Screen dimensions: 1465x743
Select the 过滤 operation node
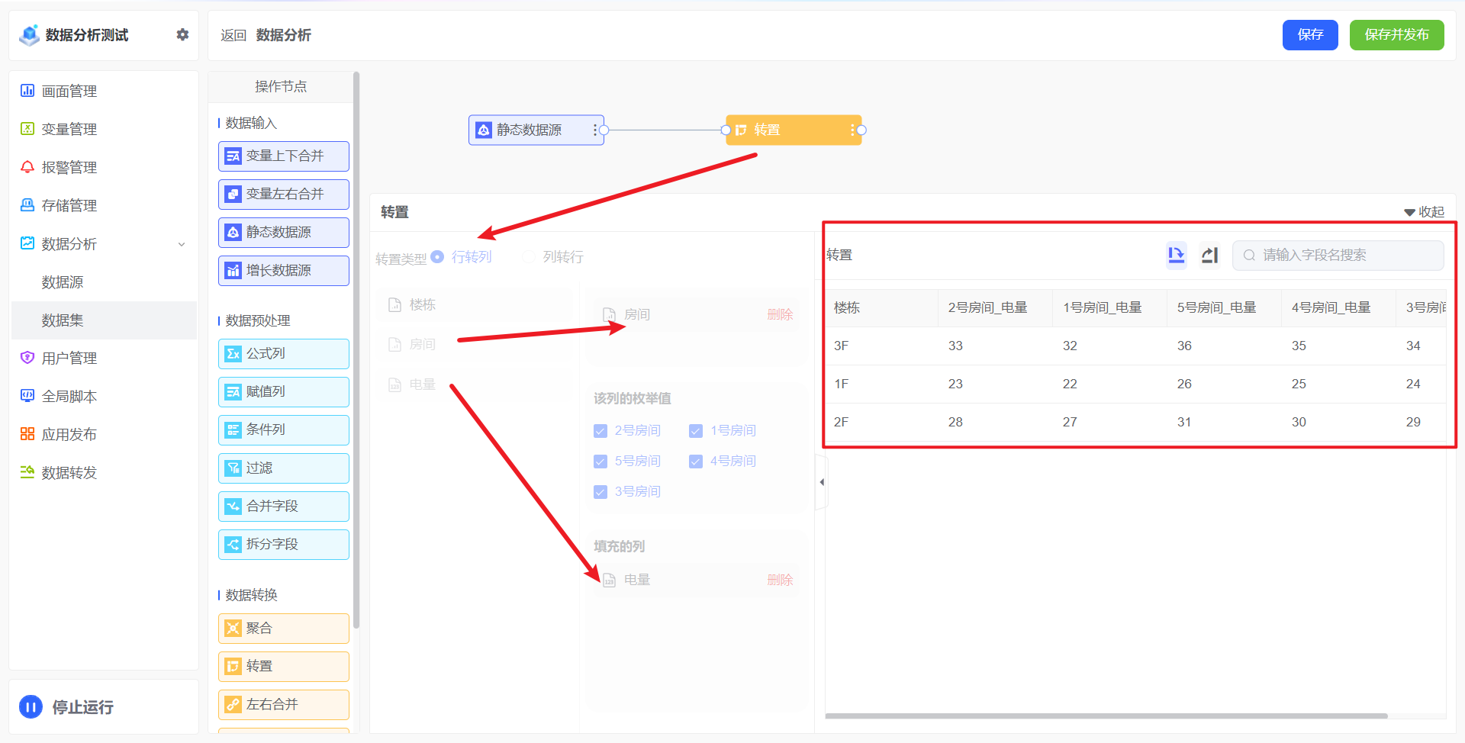tap(283, 468)
